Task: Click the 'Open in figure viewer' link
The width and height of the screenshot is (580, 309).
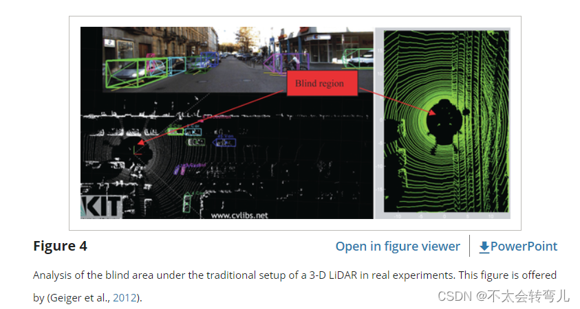Action: coord(398,247)
